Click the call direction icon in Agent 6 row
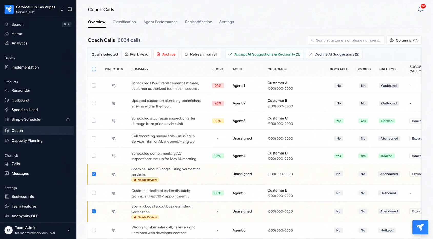This screenshot has width=433, height=239. coord(114,230)
